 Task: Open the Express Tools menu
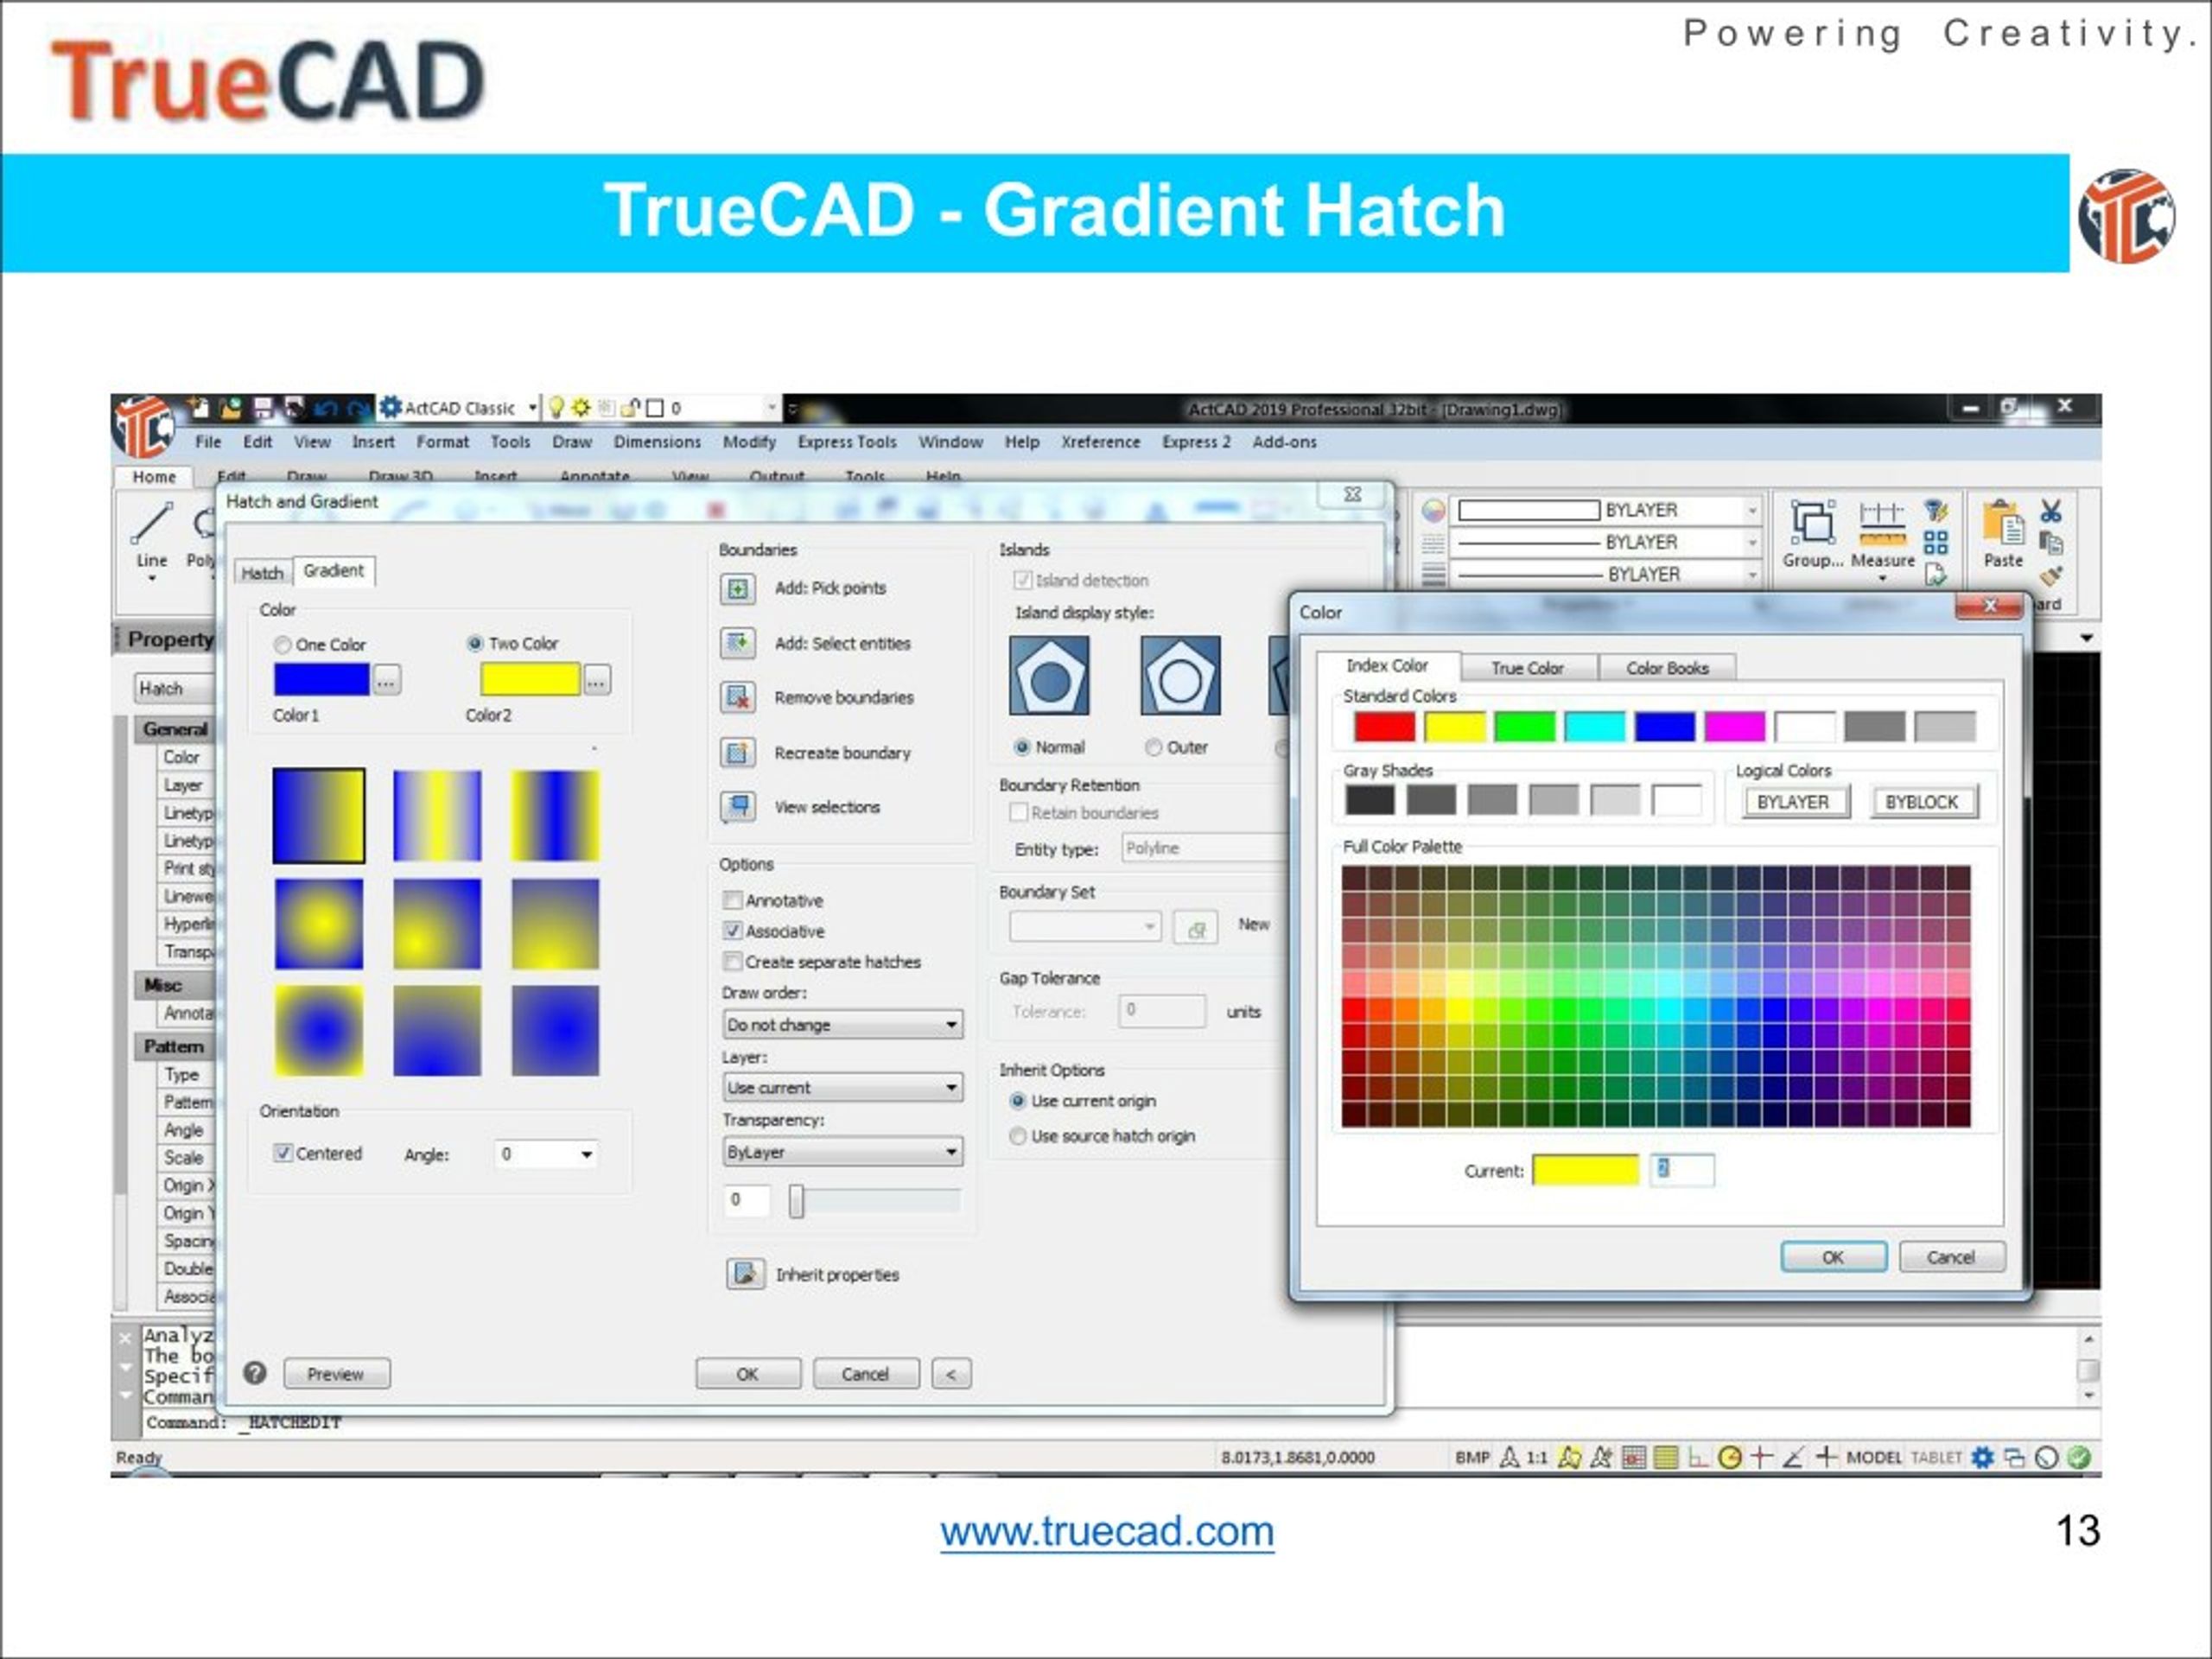pyautogui.click(x=846, y=442)
